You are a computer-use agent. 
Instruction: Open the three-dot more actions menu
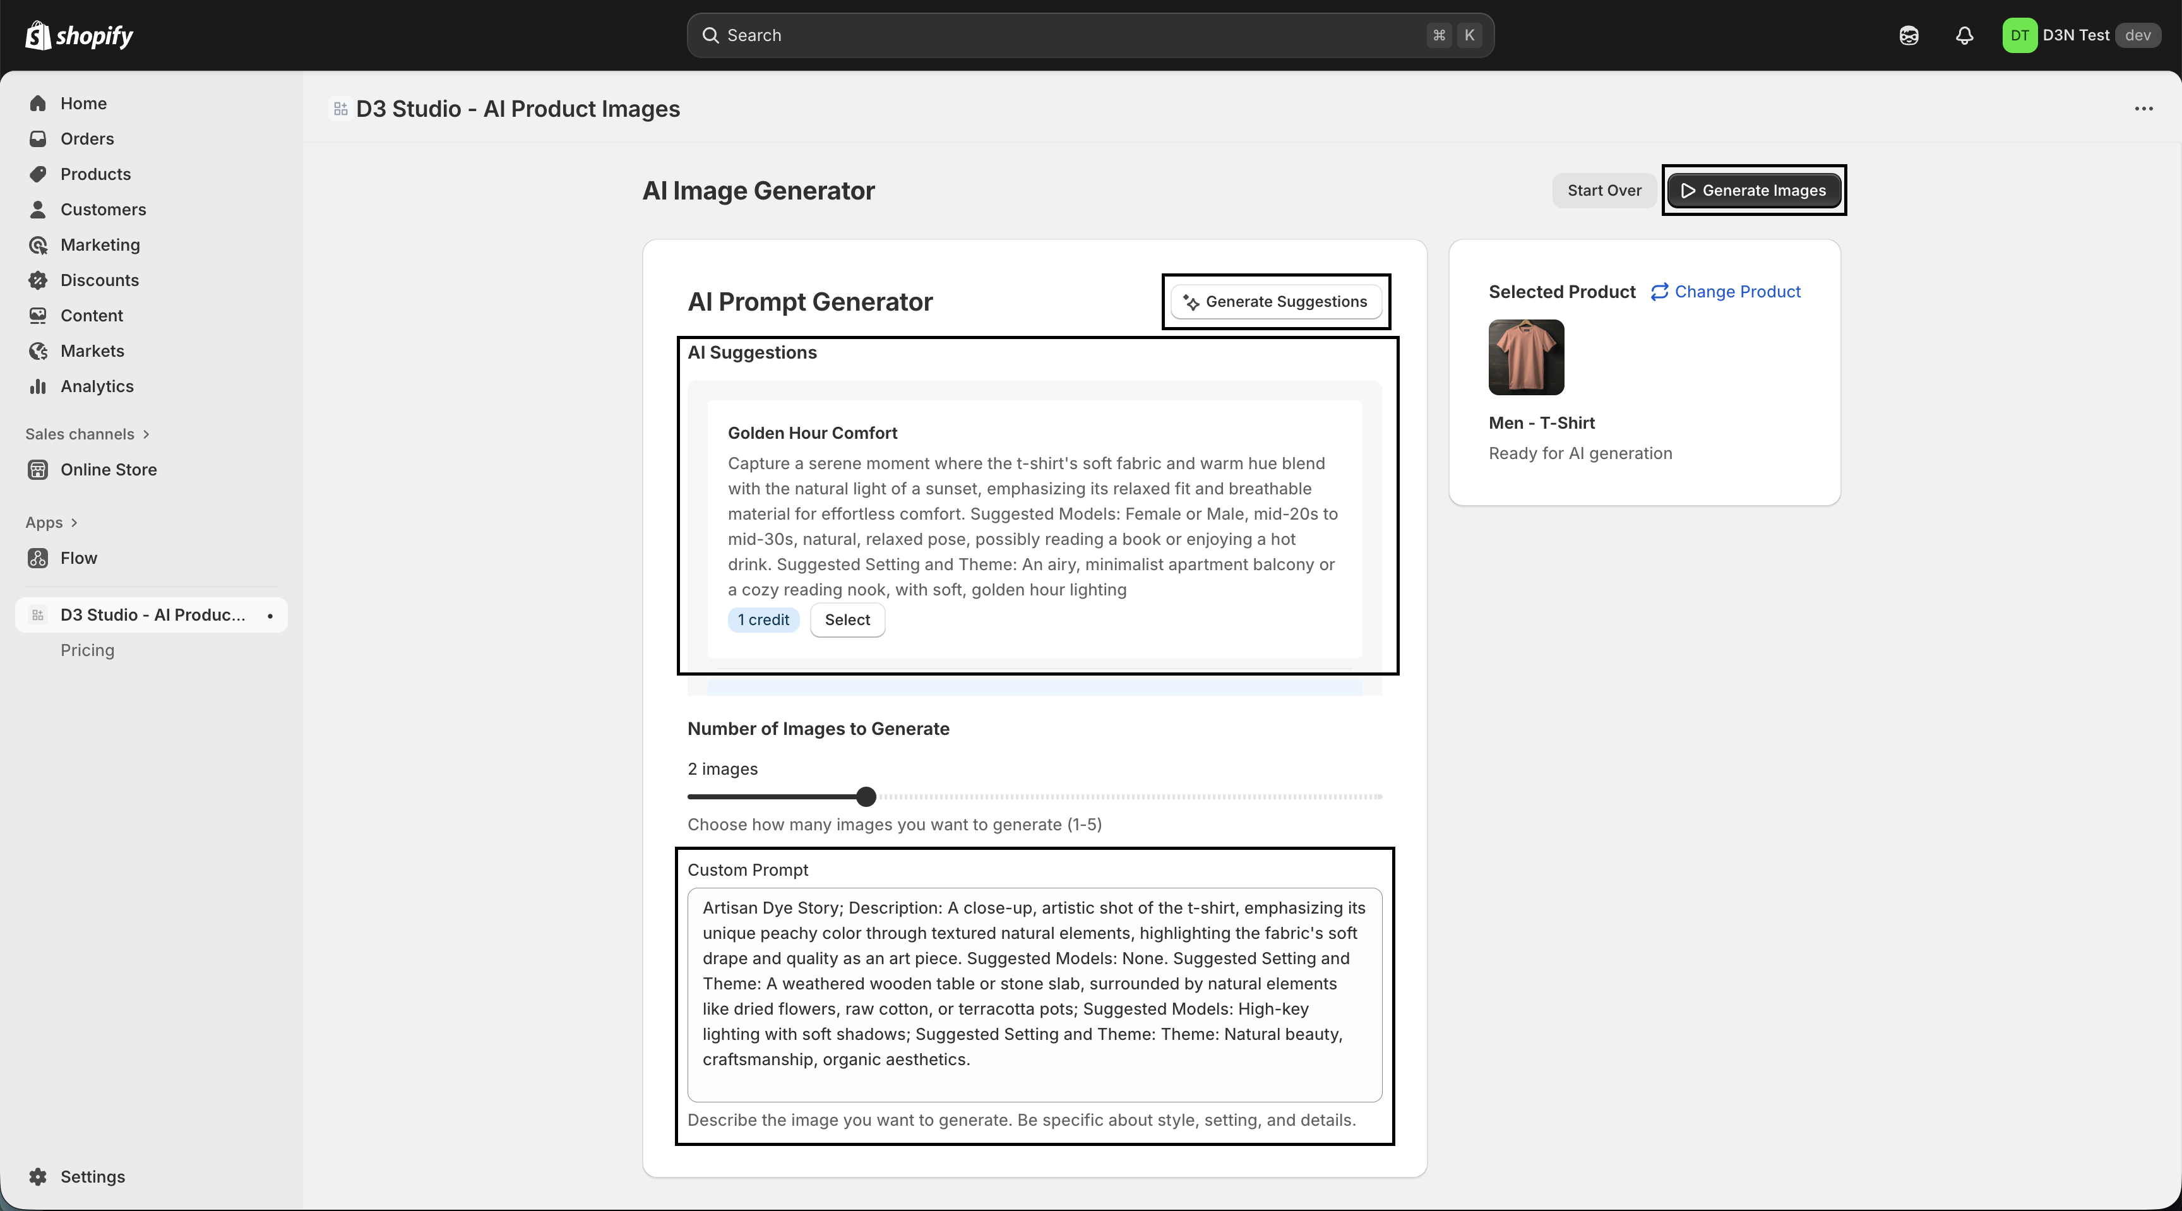pyautogui.click(x=2144, y=109)
